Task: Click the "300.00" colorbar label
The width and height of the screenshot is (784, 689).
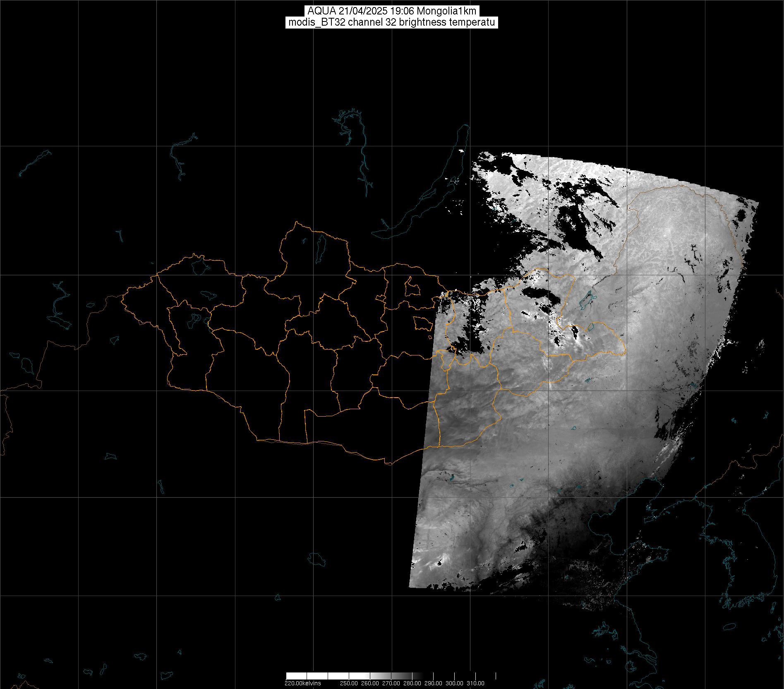Action: pyautogui.click(x=455, y=683)
